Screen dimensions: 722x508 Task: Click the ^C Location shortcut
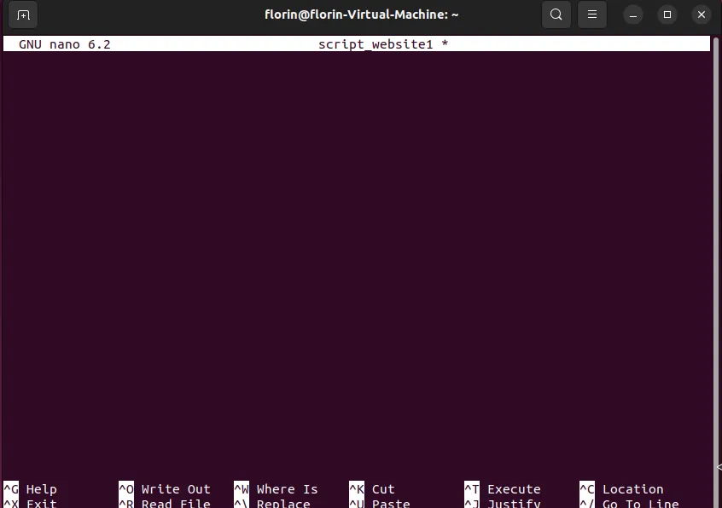tap(621, 489)
